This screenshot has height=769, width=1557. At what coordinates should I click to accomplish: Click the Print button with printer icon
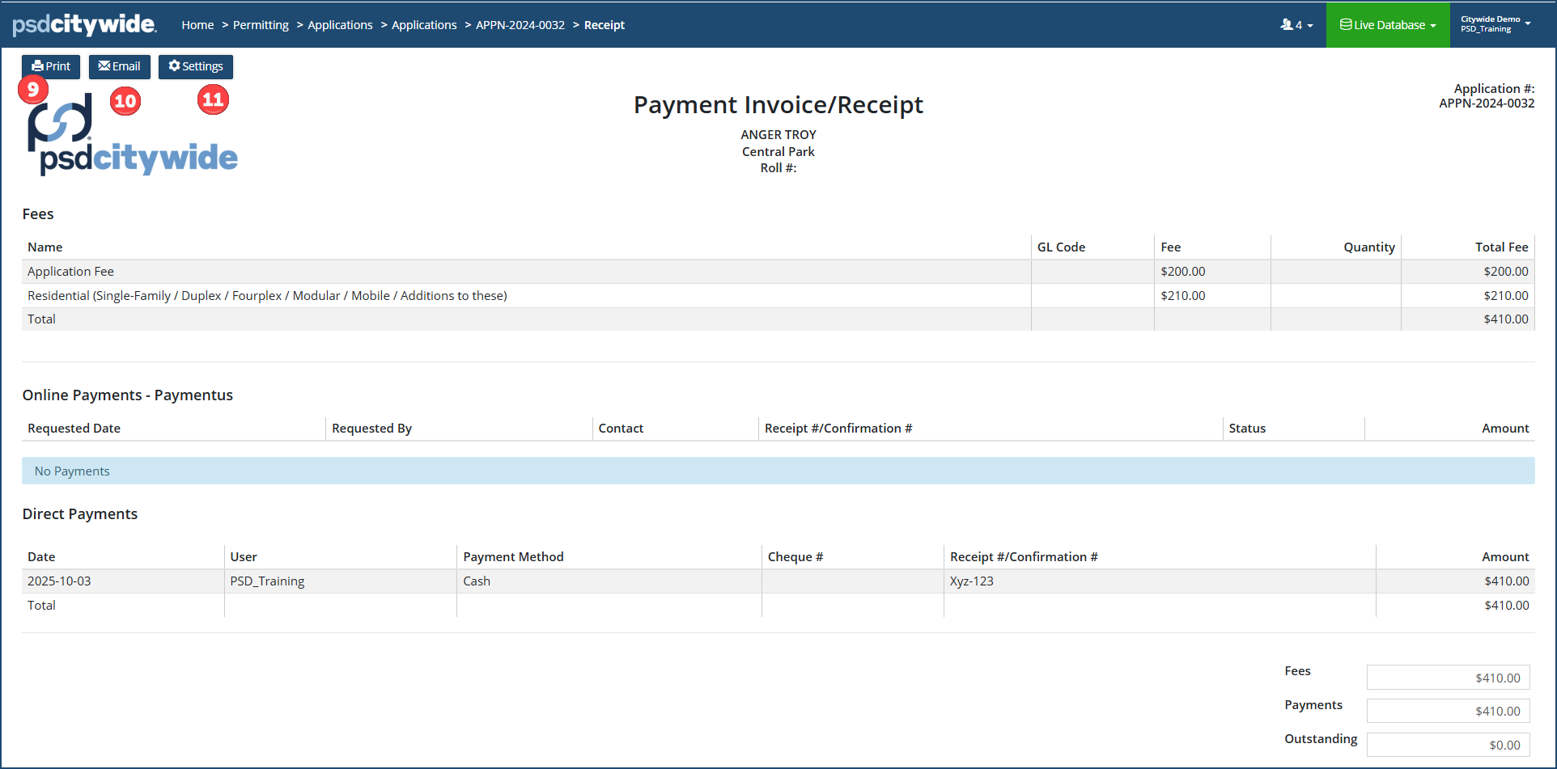tap(51, 66)
